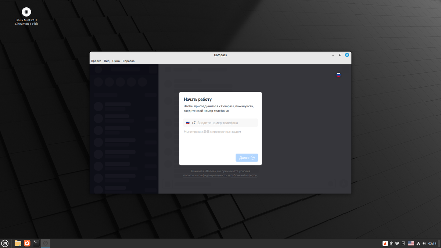Open the Правка menu
Viewport: 441px width, 248px height.
[96, 61]
